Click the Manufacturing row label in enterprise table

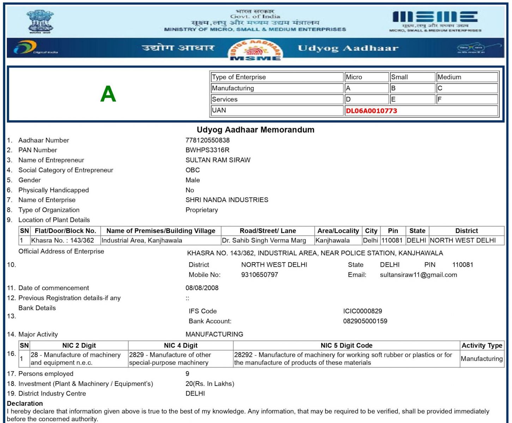click(x=277, y=88)
